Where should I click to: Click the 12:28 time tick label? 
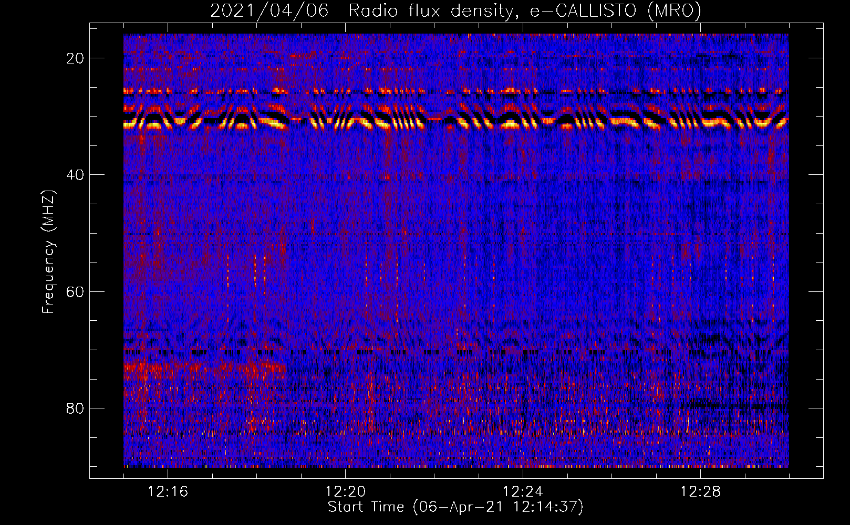coord(700,491)
